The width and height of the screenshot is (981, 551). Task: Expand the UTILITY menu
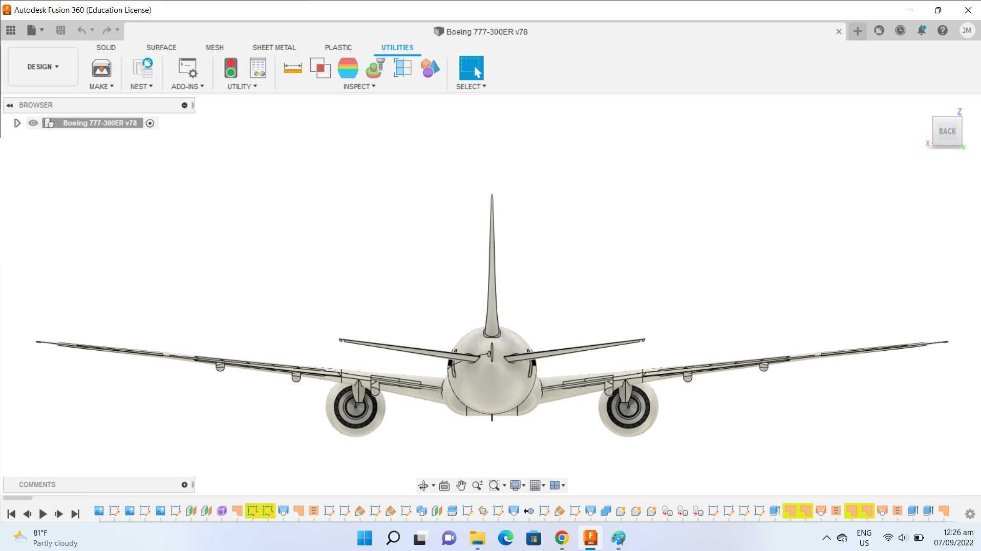(242, 87)
